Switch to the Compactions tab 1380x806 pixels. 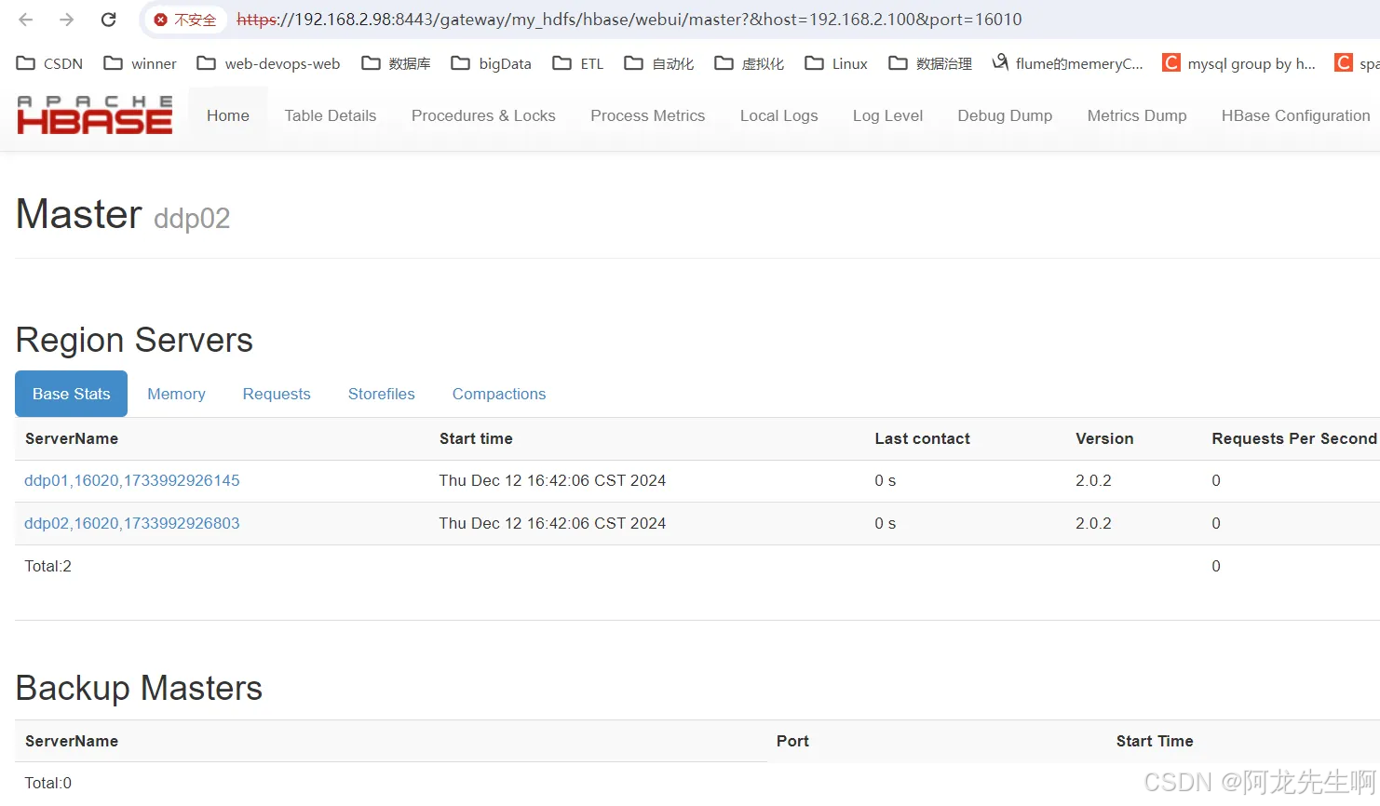point(498,394)
